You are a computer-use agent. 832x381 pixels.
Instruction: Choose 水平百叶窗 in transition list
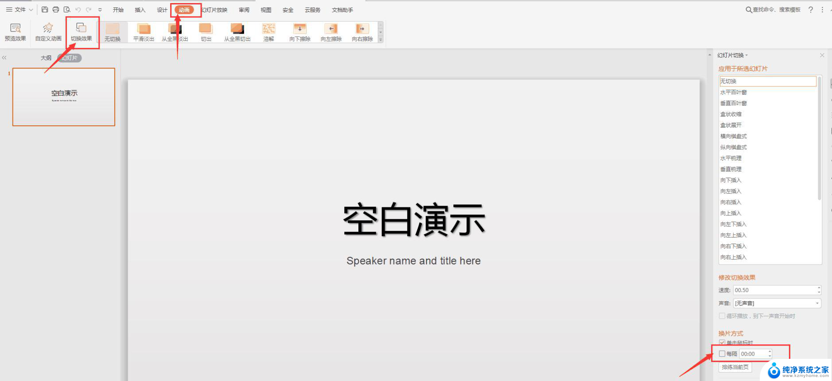tap(768, 92)
